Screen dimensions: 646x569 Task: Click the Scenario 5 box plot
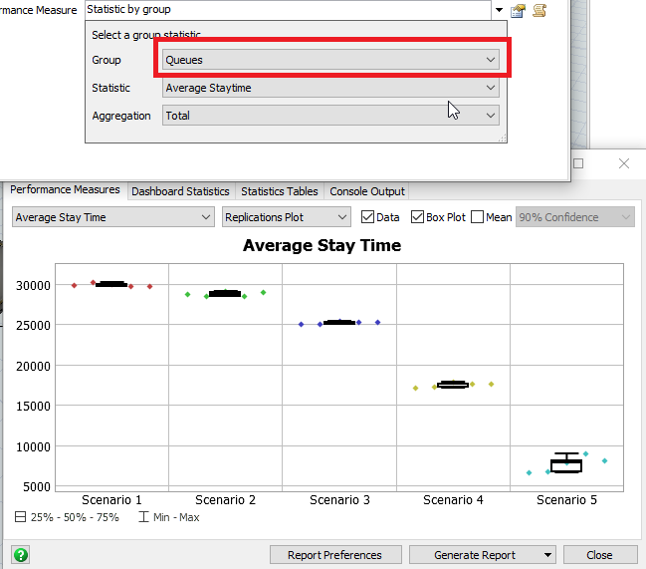pos(566,463)
